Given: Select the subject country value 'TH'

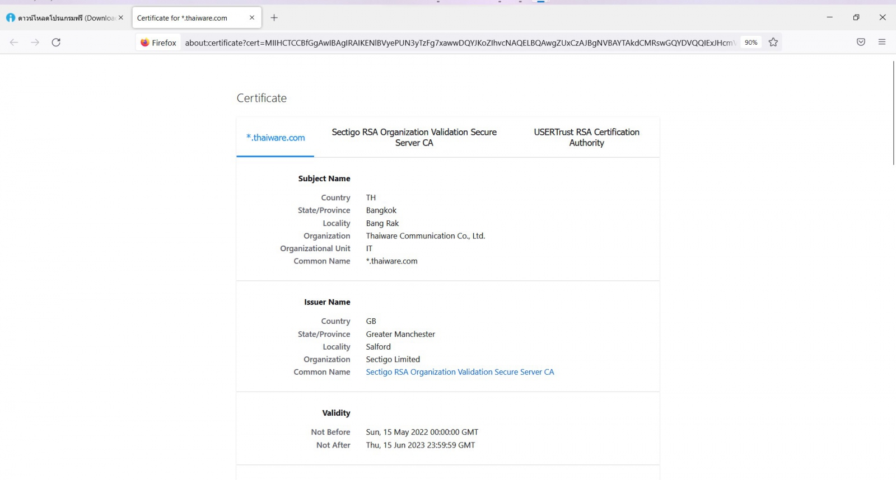Looking at the screenshot, I should point(371,198).
